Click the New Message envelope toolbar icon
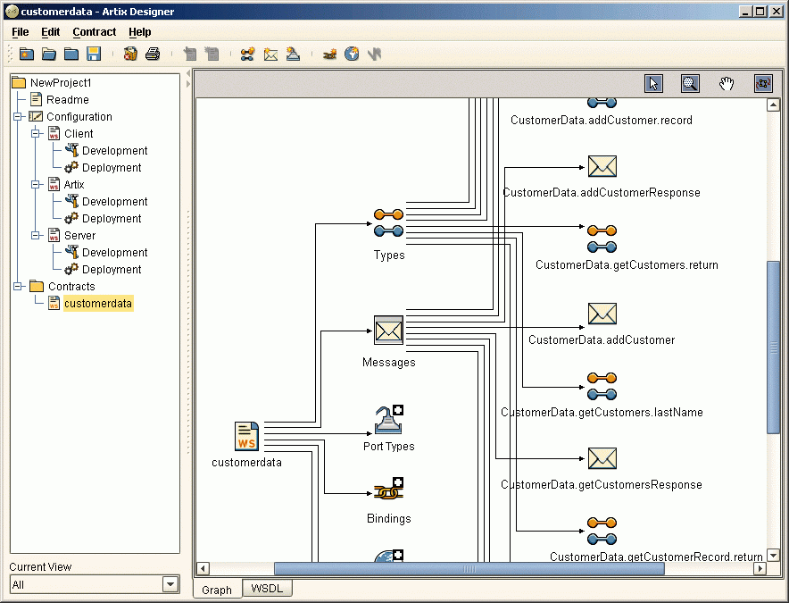 click(x=270, y=54)
